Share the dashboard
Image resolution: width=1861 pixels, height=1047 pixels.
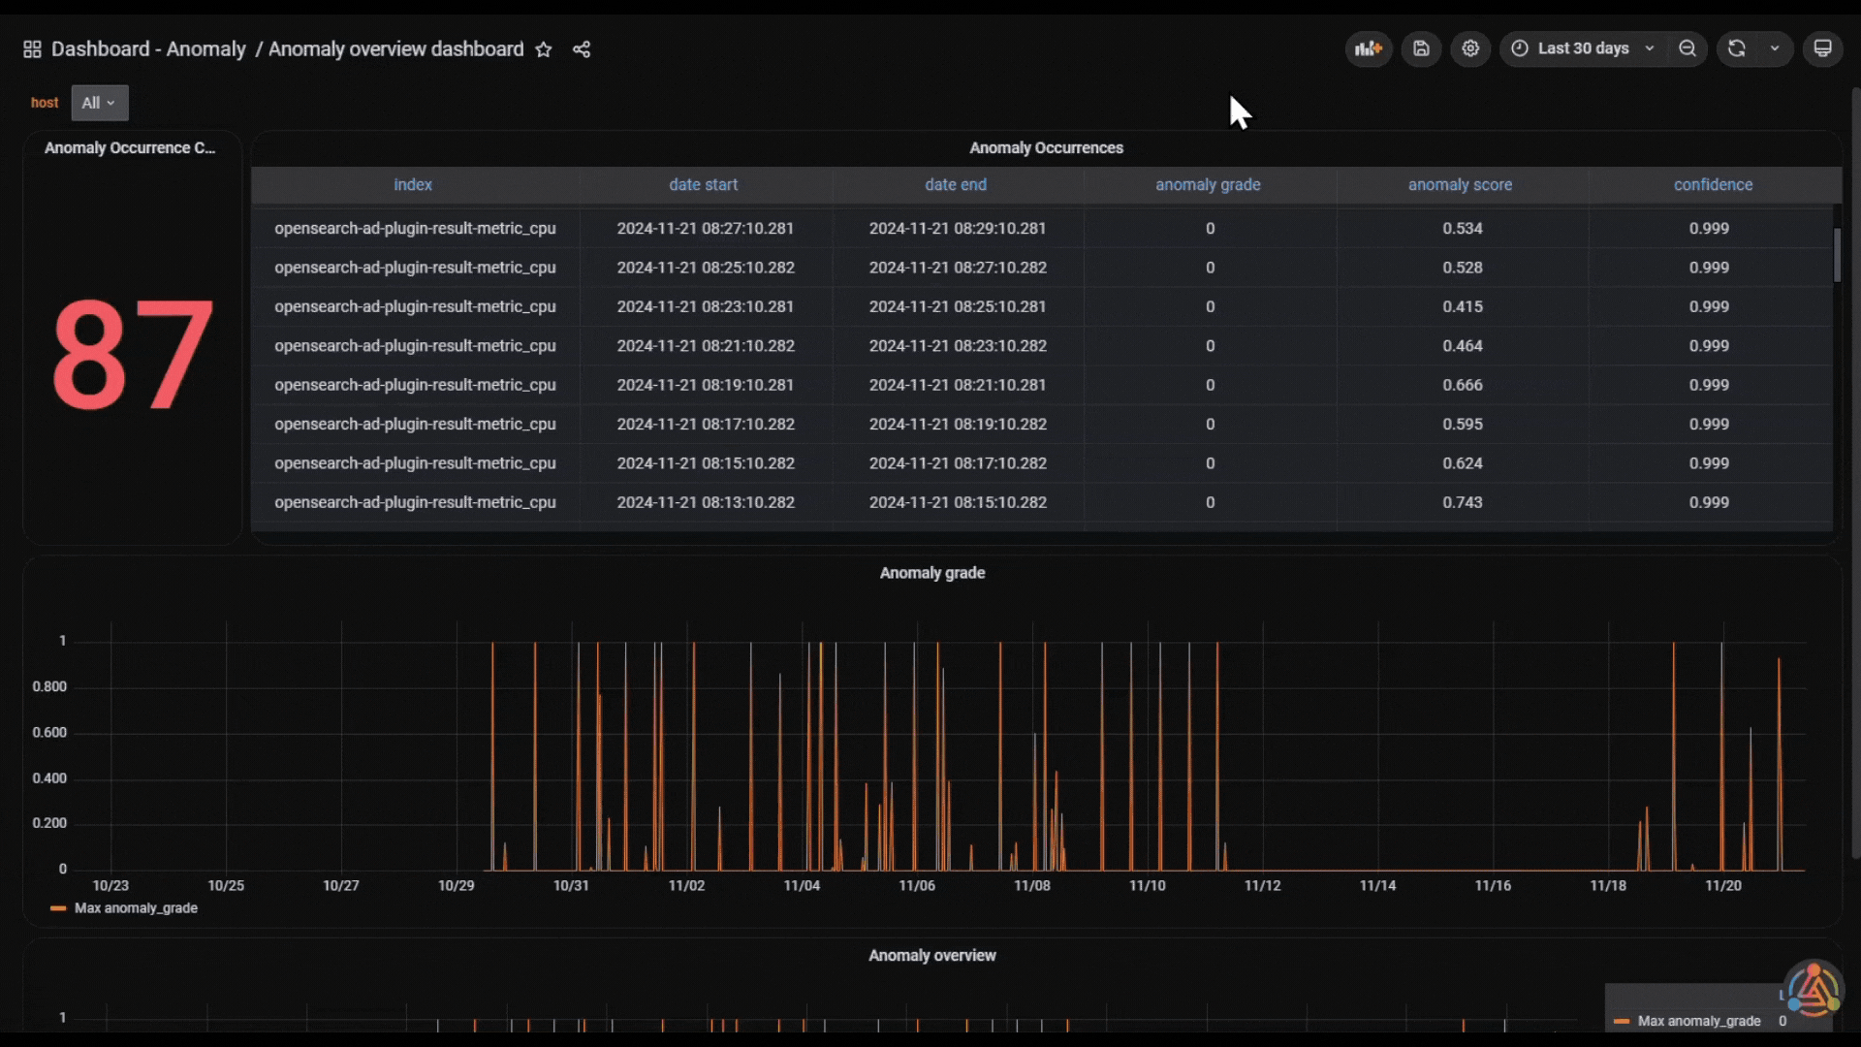click(x=582, y=49)
